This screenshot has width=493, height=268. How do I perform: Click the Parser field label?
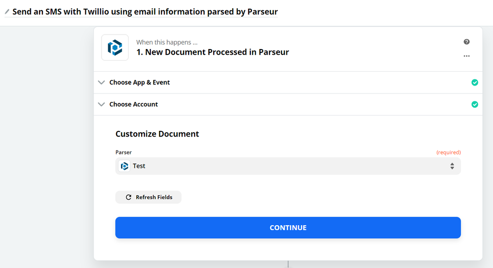click(x=124, y=153)
